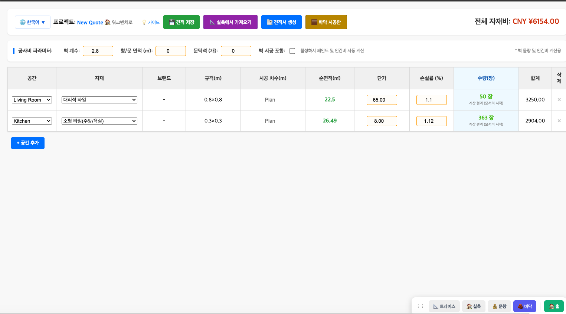
Task: Click the 손실률 (%) column header
Action: (431, 78)
